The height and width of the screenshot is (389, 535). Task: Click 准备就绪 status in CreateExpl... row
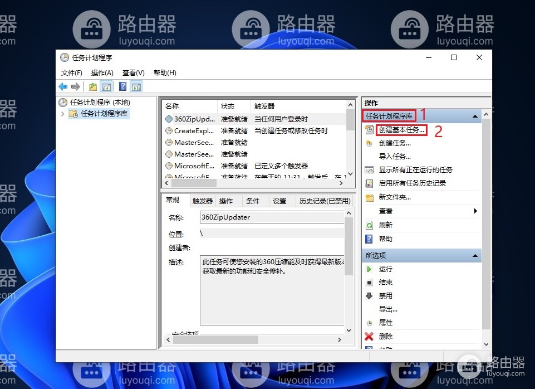click(x=234, y=131)
